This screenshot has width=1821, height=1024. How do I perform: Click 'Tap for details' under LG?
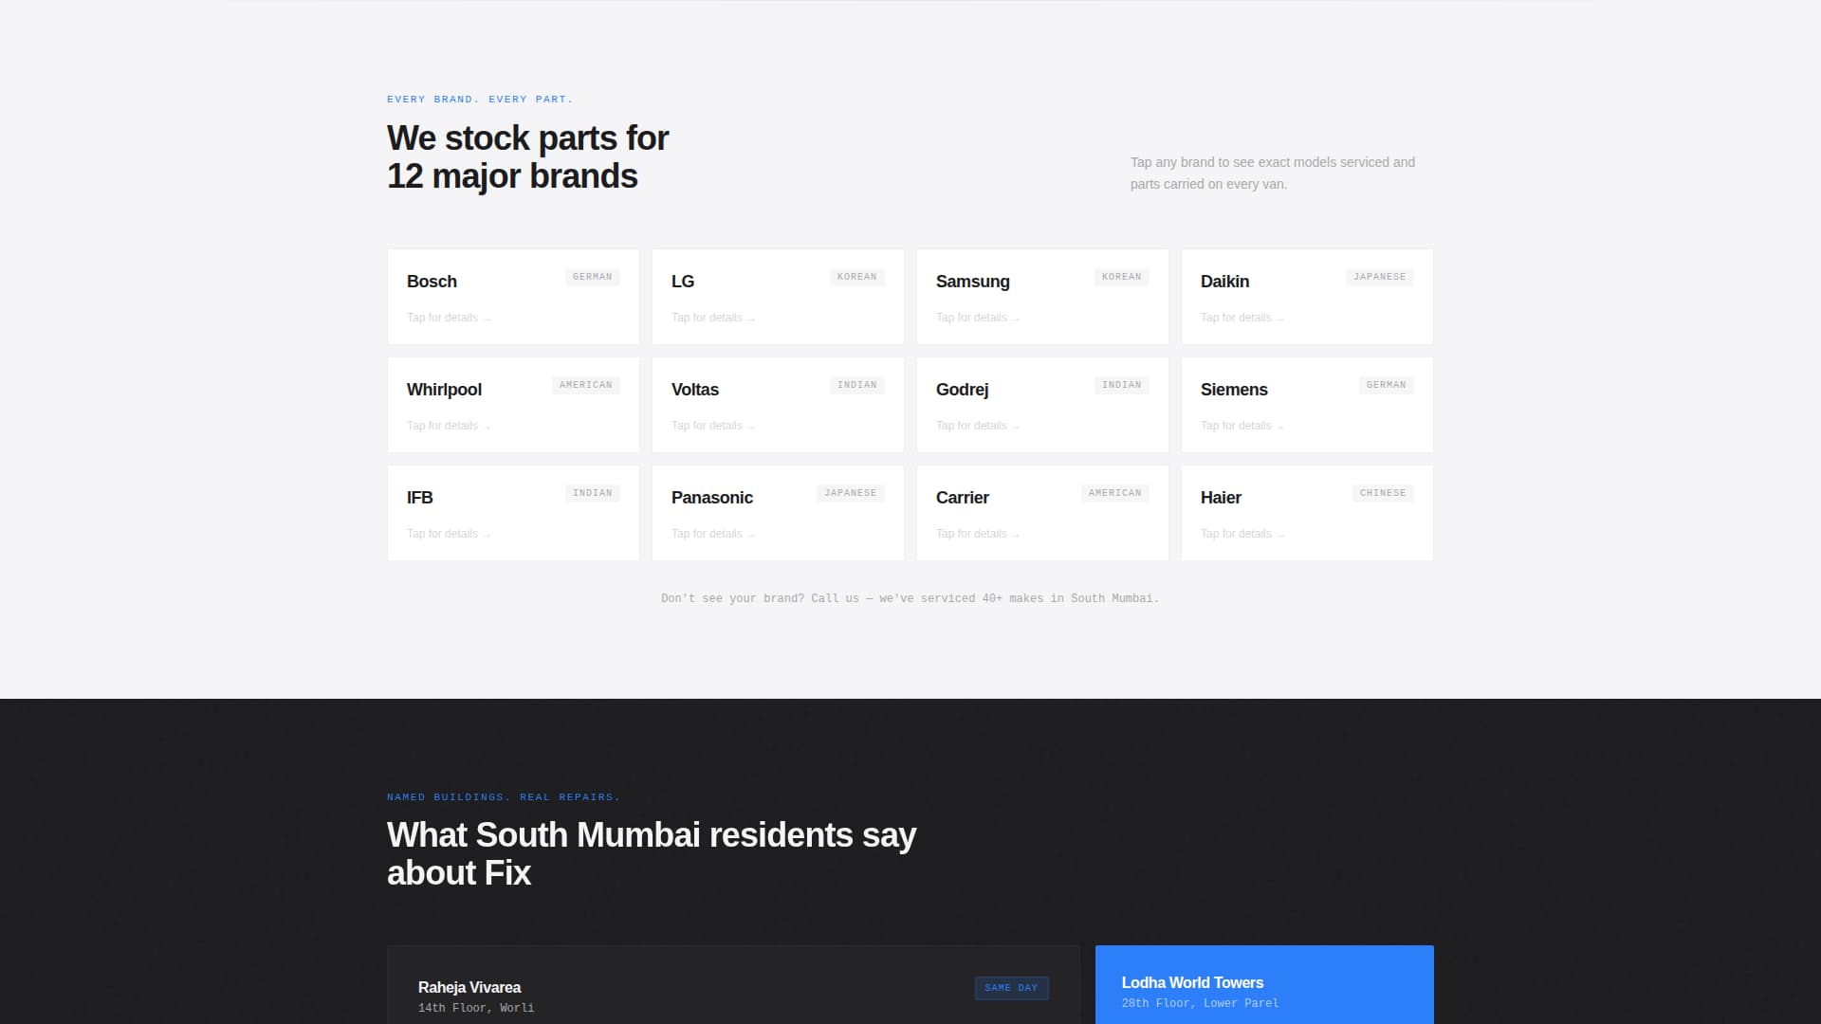(x=713, y=318)
